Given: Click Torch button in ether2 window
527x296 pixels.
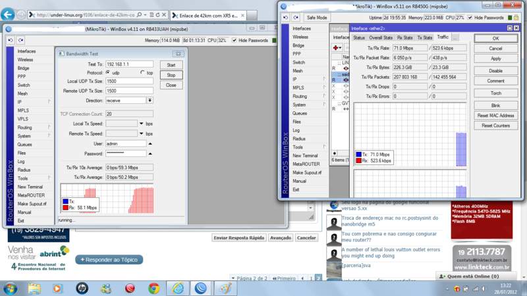Looking at the screenshot, I should click(x=496, y=93).
